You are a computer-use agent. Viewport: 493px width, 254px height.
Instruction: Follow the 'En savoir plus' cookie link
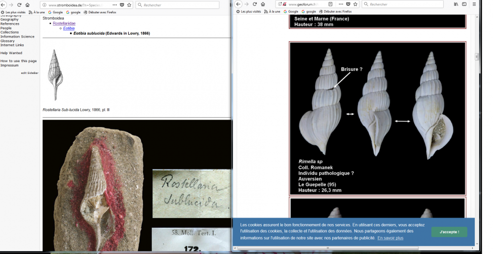(390, 238)
